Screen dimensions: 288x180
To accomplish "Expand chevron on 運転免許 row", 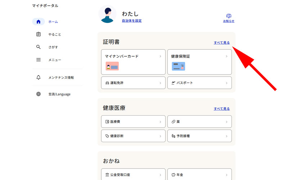I will pos(160,83).
